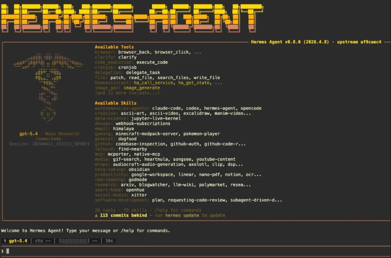Viewport: 391px width, 258px height.
Task: Click 'godmode' red-teaming skill
Action: tap(138, 180)
